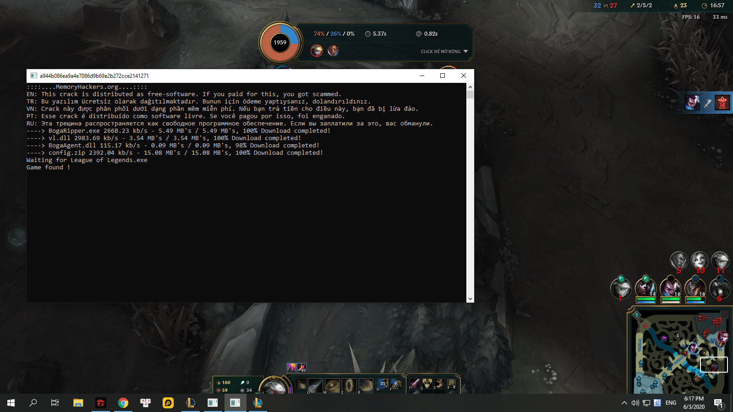This screenshot has width=733, height=412.
Task: Open Windows taskbar search
Action: click(x=33, y=403)
